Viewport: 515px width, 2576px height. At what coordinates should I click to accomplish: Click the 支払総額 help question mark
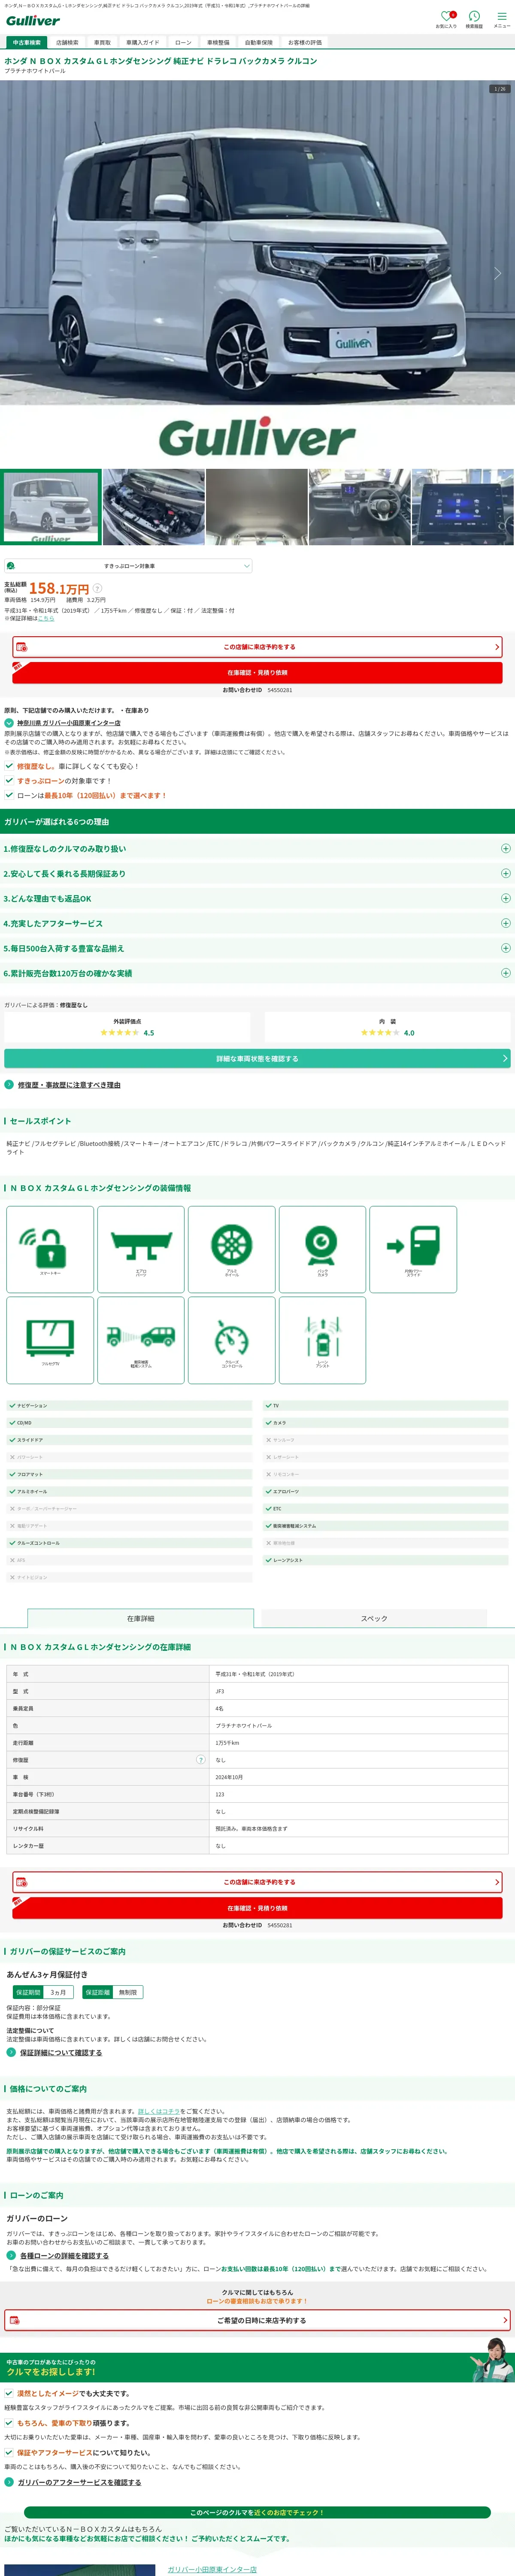click(x=98, y=588)
